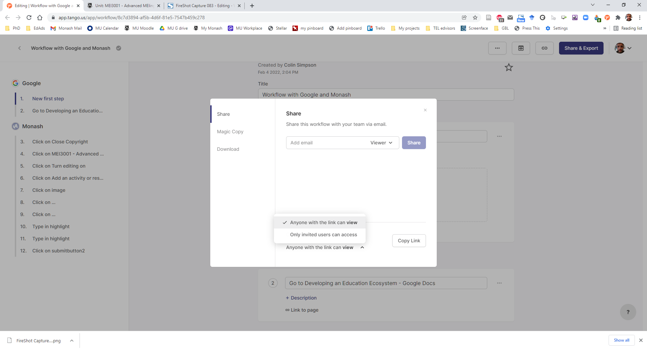Open Monash Mail bookmark
The height and width of the screenshot is (350, 647).
click(x=66, y=28)
